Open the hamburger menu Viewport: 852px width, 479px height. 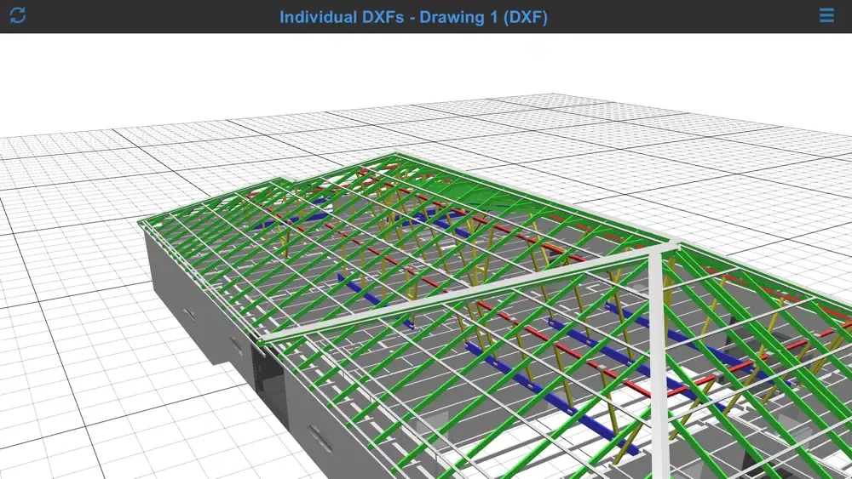tap(826, 15)
